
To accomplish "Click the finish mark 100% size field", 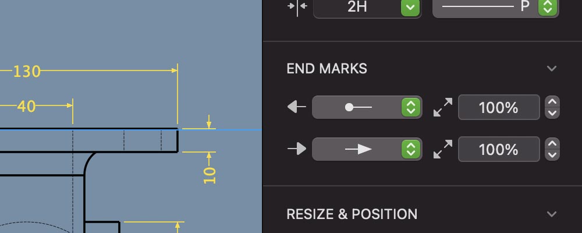I will pos(498,149).
